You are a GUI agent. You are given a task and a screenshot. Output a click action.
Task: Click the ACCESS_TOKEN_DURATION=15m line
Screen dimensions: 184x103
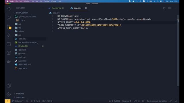click(73, 28)
